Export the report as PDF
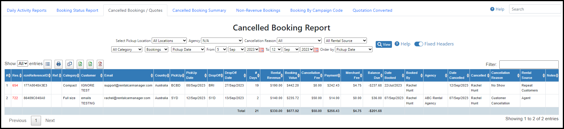Screen dimensions: 564x129 [100, 64]
